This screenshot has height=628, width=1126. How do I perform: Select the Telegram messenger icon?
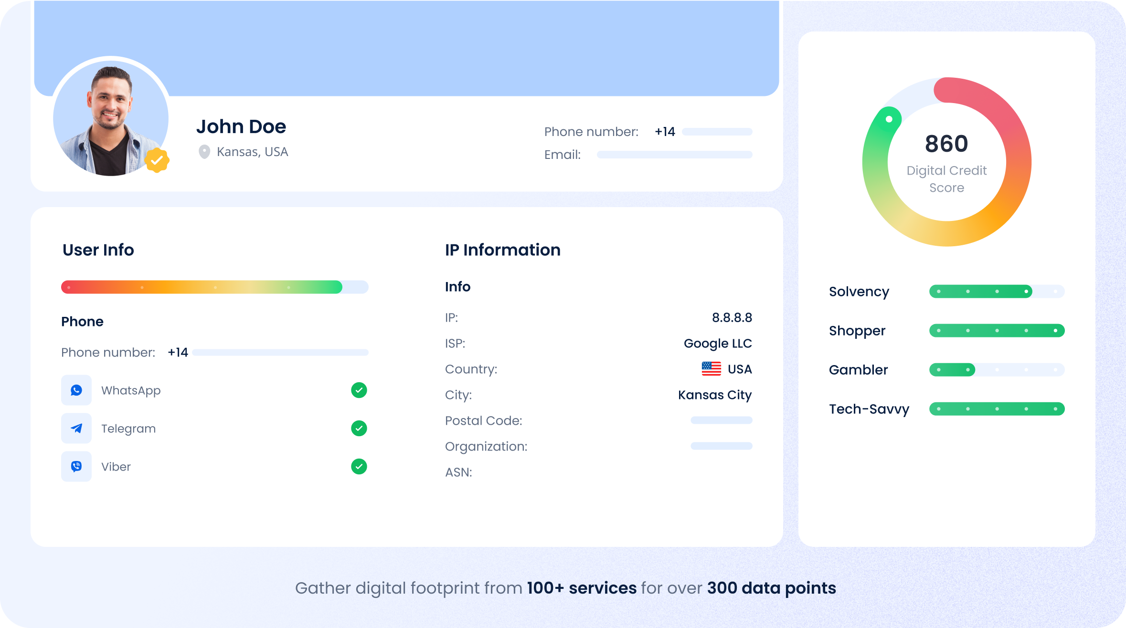click(x=76, y=428)
